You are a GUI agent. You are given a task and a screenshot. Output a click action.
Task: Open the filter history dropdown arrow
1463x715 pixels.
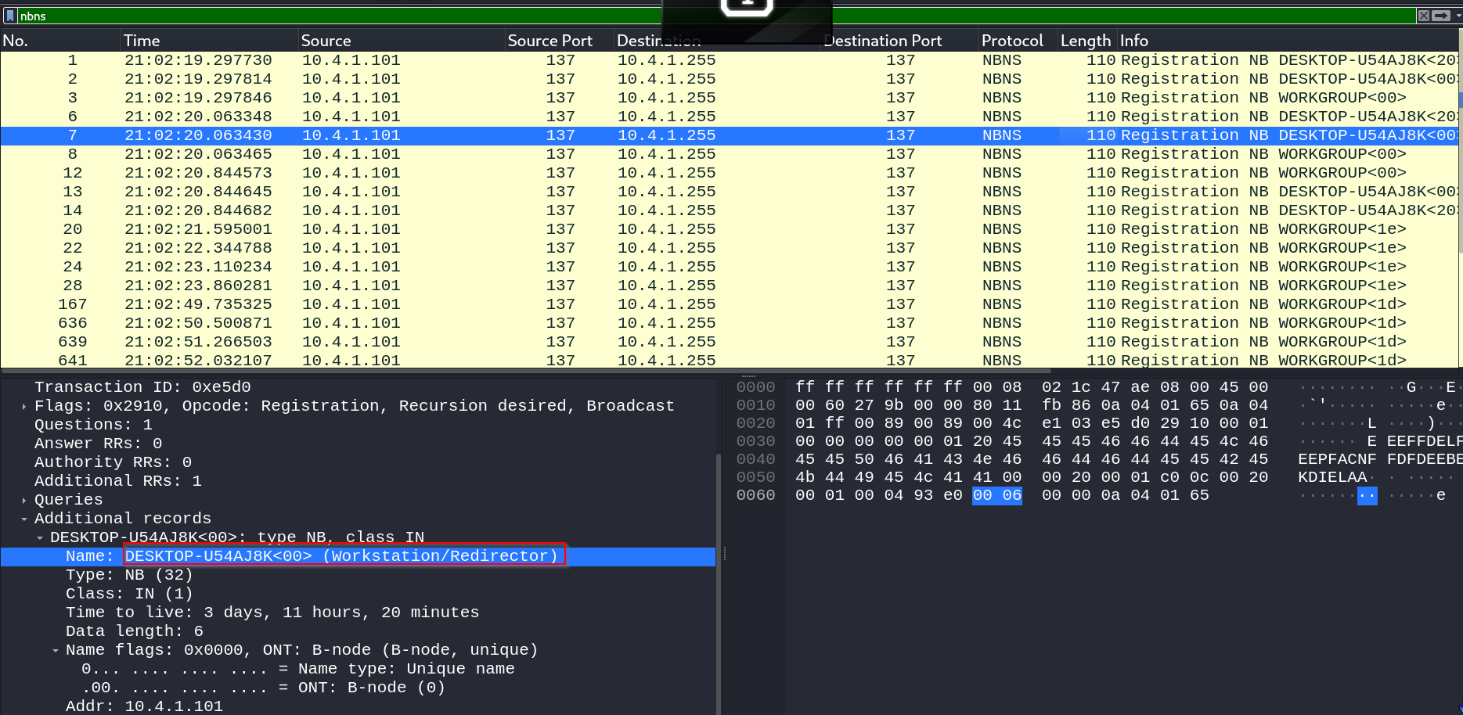pyautogui.click(x=1458, y=16)
